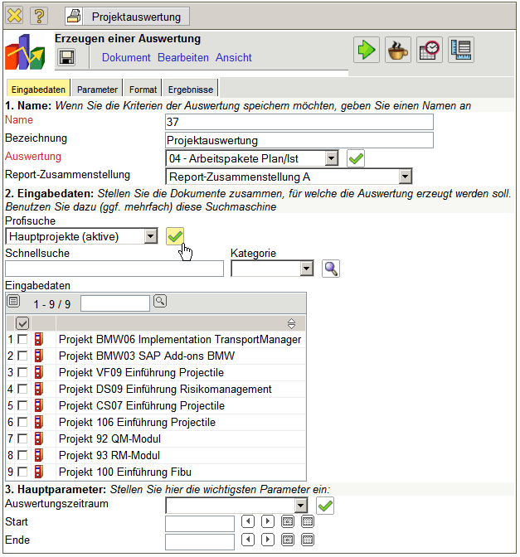Switch to the Eingabedaten tab
The image size is (520, 557).
[38, 90]
